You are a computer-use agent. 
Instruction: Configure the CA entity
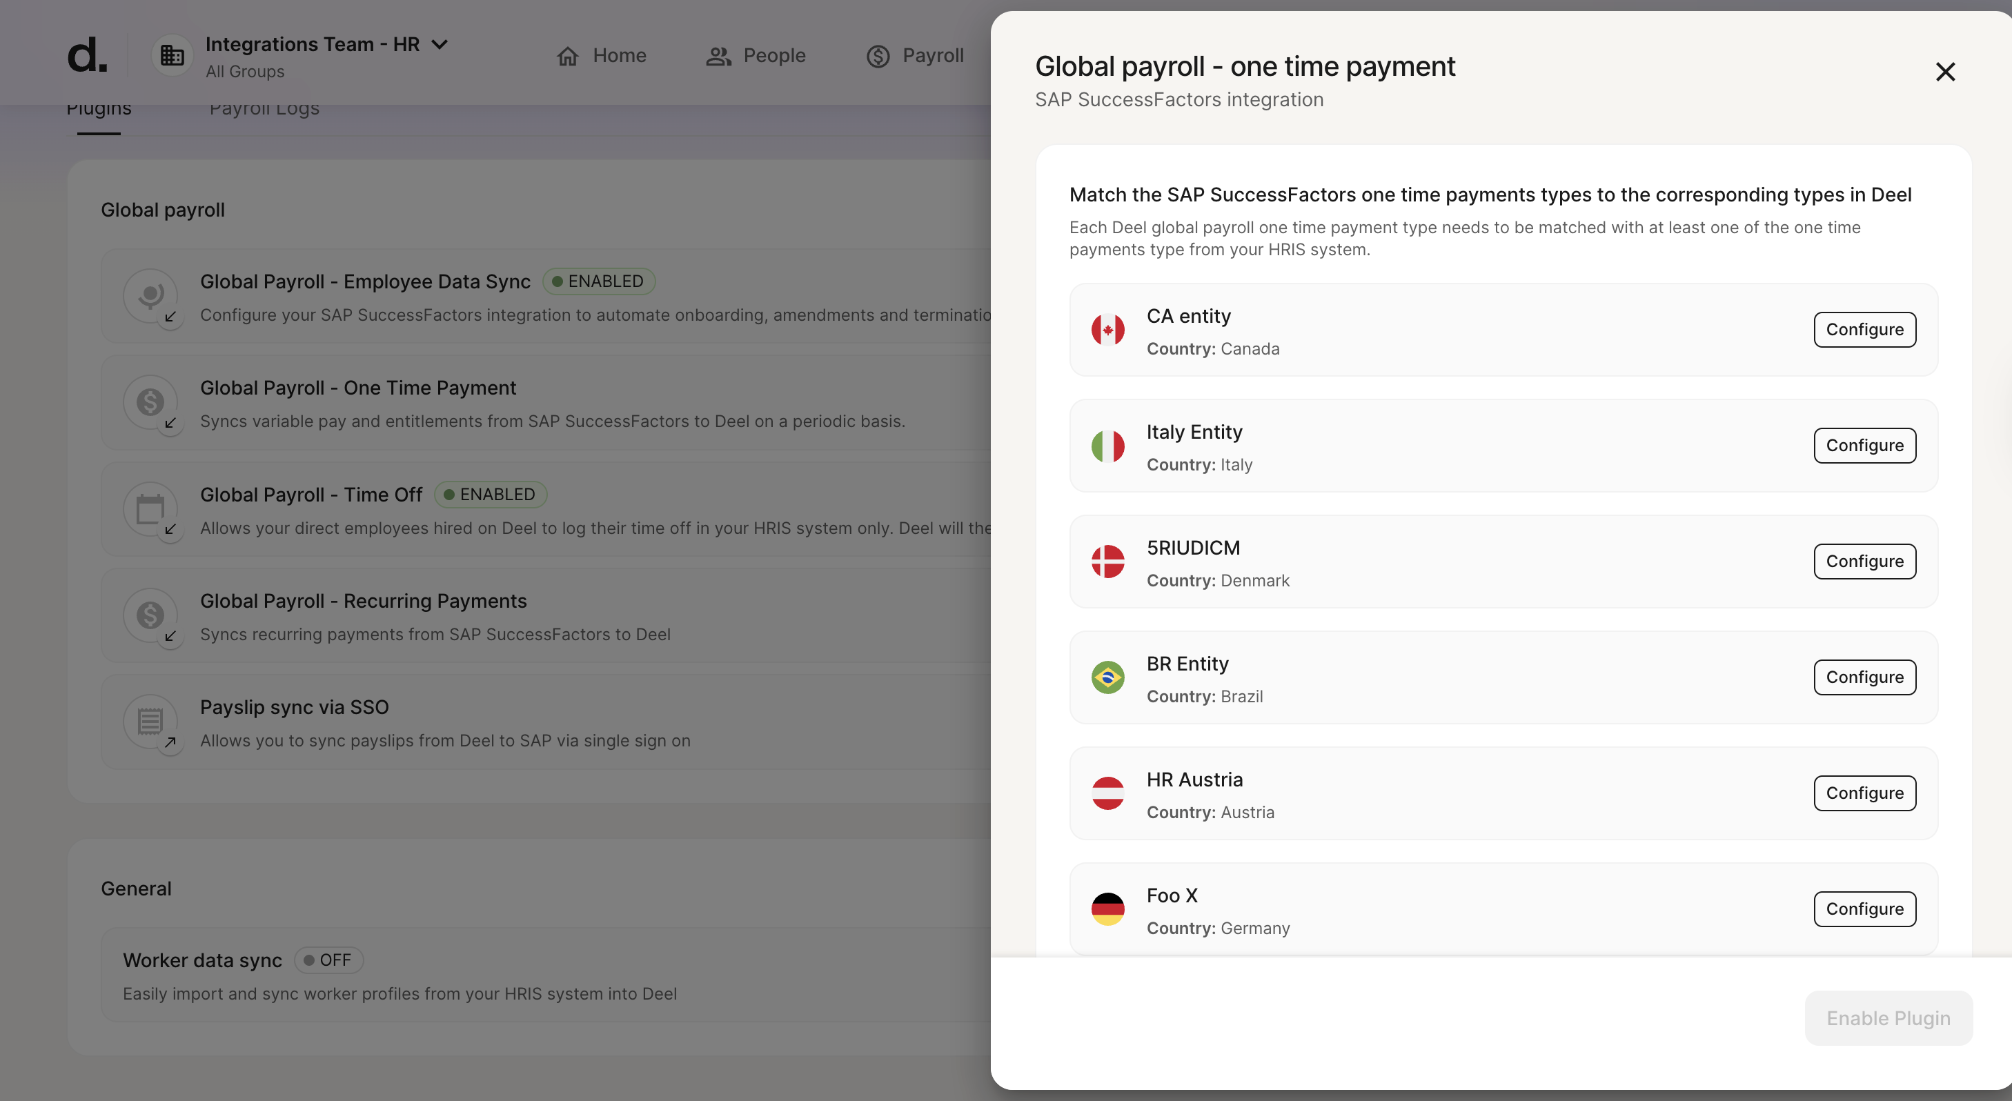pyautogui.click(x=1864, y=330)
